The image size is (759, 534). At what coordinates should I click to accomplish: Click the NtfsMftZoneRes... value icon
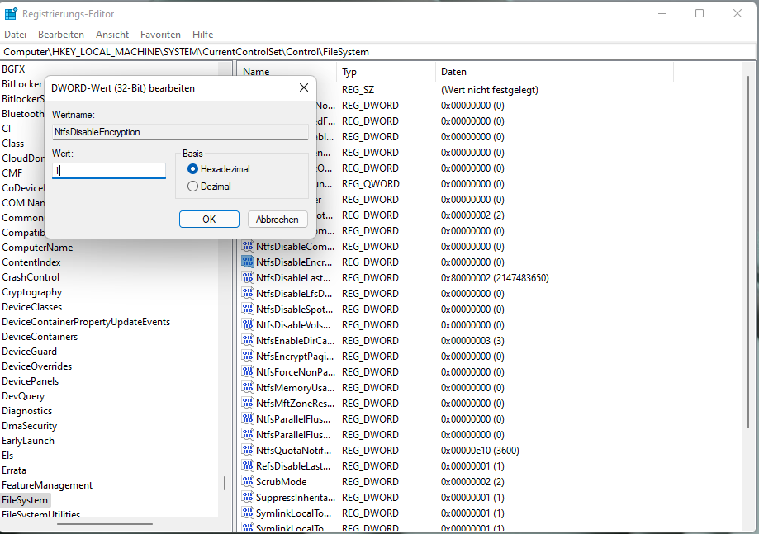248,403
